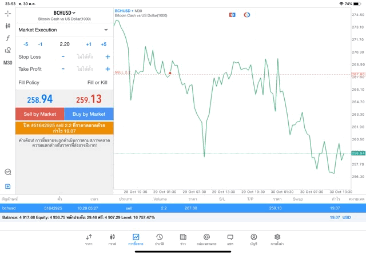Change the M30 timeframe in sidebar
Screen dimensions: 366x255
(x=7, y=63)
